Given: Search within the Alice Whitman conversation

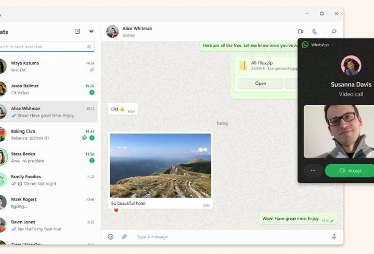Looking at the screenshot, I should point(334,32).
